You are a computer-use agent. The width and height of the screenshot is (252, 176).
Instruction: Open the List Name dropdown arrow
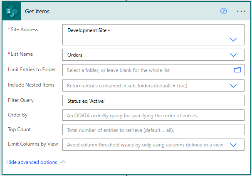click(233, 55)
